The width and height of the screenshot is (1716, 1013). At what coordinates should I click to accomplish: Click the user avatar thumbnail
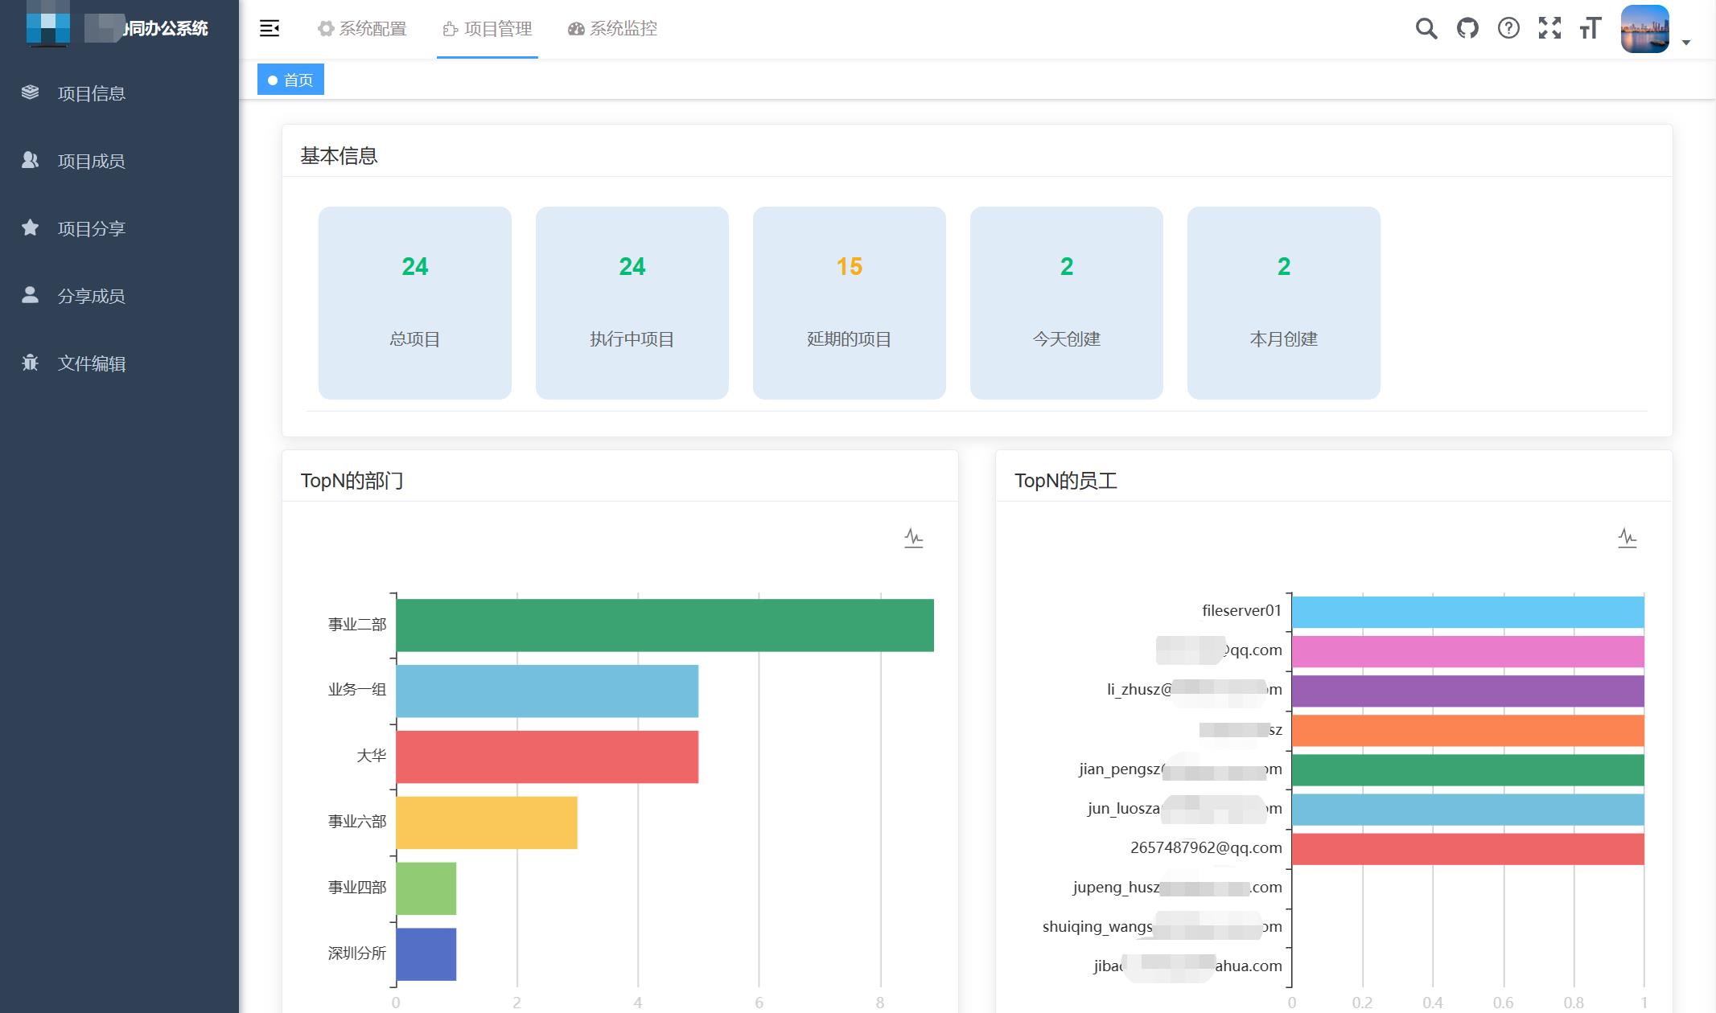(x=1644, y=29)
